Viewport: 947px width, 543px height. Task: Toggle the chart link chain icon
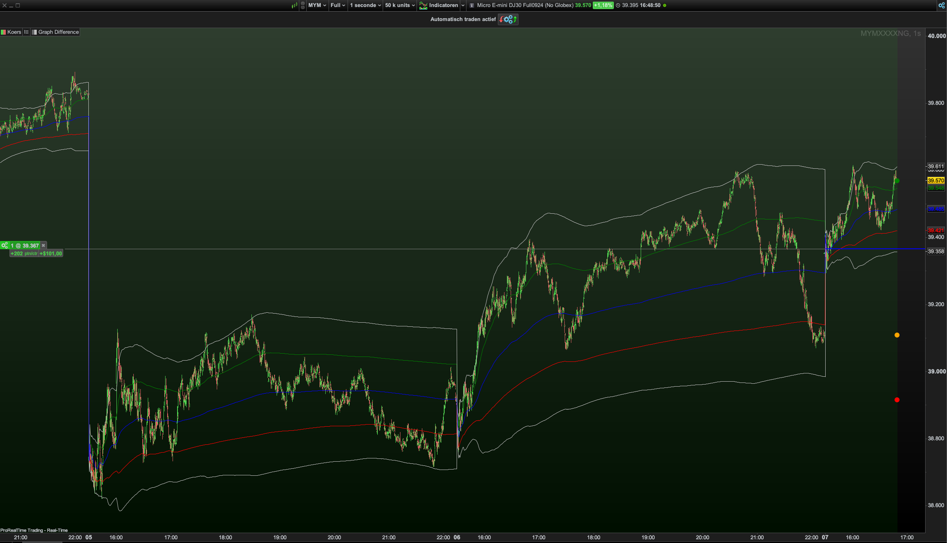[303, 5]
